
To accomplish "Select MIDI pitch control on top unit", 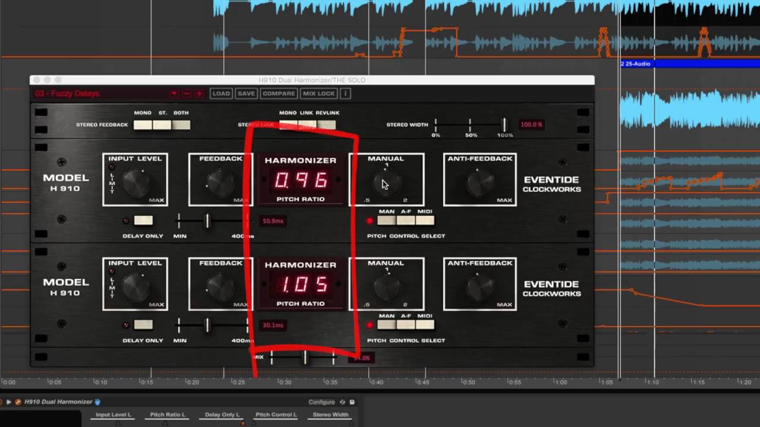I will tap(425, 221).
